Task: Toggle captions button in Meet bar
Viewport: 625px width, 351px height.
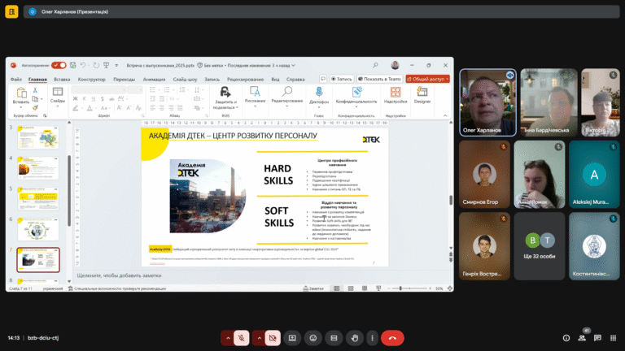Action: pos(334,338)
